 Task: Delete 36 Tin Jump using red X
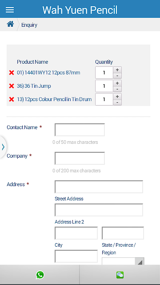point(12,86)
